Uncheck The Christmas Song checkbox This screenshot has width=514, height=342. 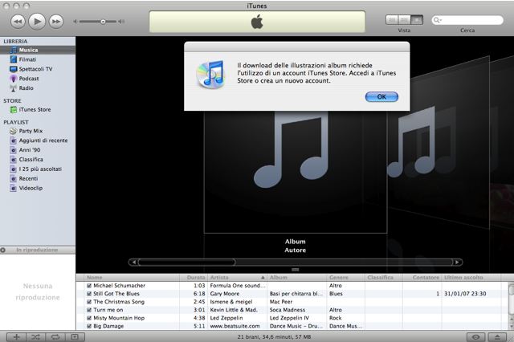[x=89, y=302]
